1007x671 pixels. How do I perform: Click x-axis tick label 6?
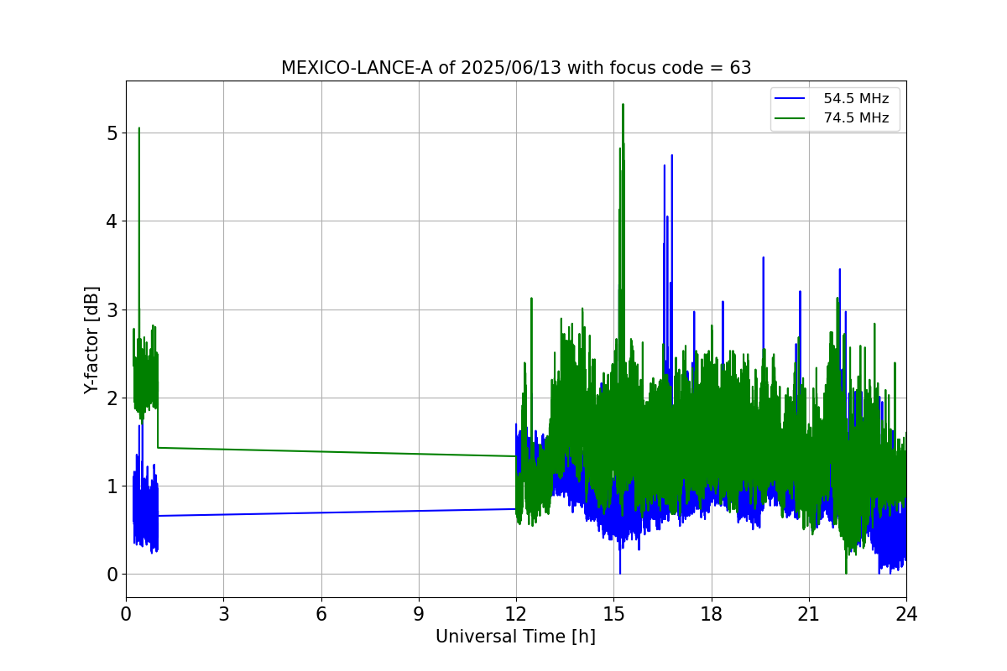[321, 614]
